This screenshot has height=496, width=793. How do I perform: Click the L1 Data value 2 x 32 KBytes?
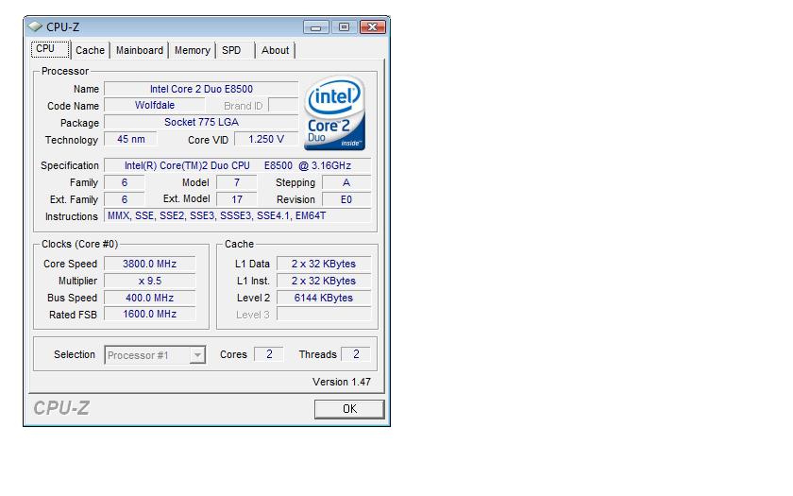click(324, 264)
